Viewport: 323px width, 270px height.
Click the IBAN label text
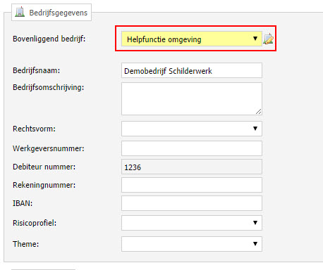point(23,203)
